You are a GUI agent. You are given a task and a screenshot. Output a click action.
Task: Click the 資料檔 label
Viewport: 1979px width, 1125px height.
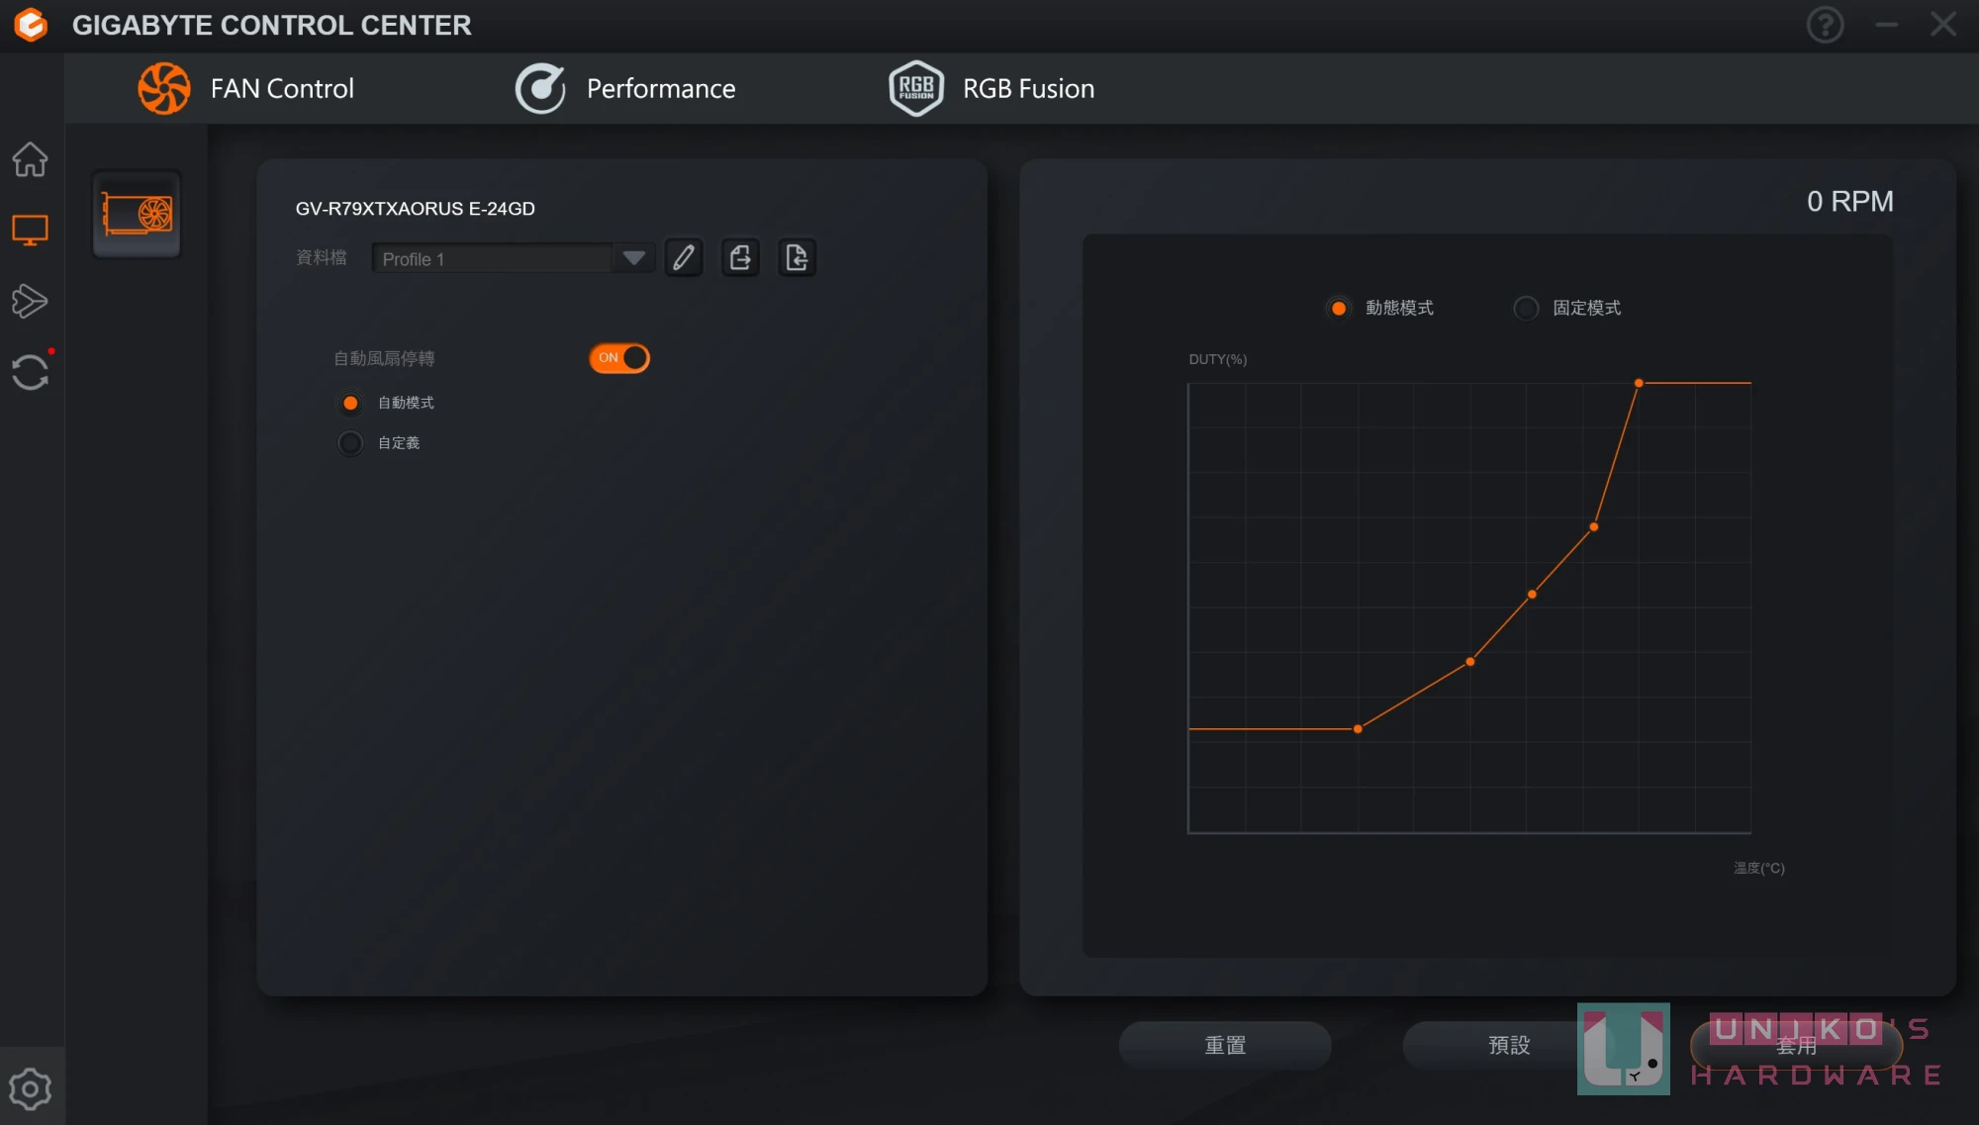pos(321,257)
